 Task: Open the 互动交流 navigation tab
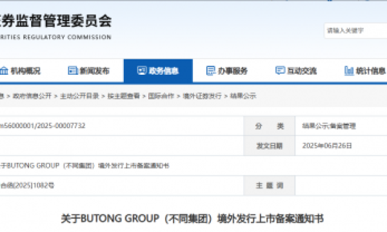coord(296,71)
